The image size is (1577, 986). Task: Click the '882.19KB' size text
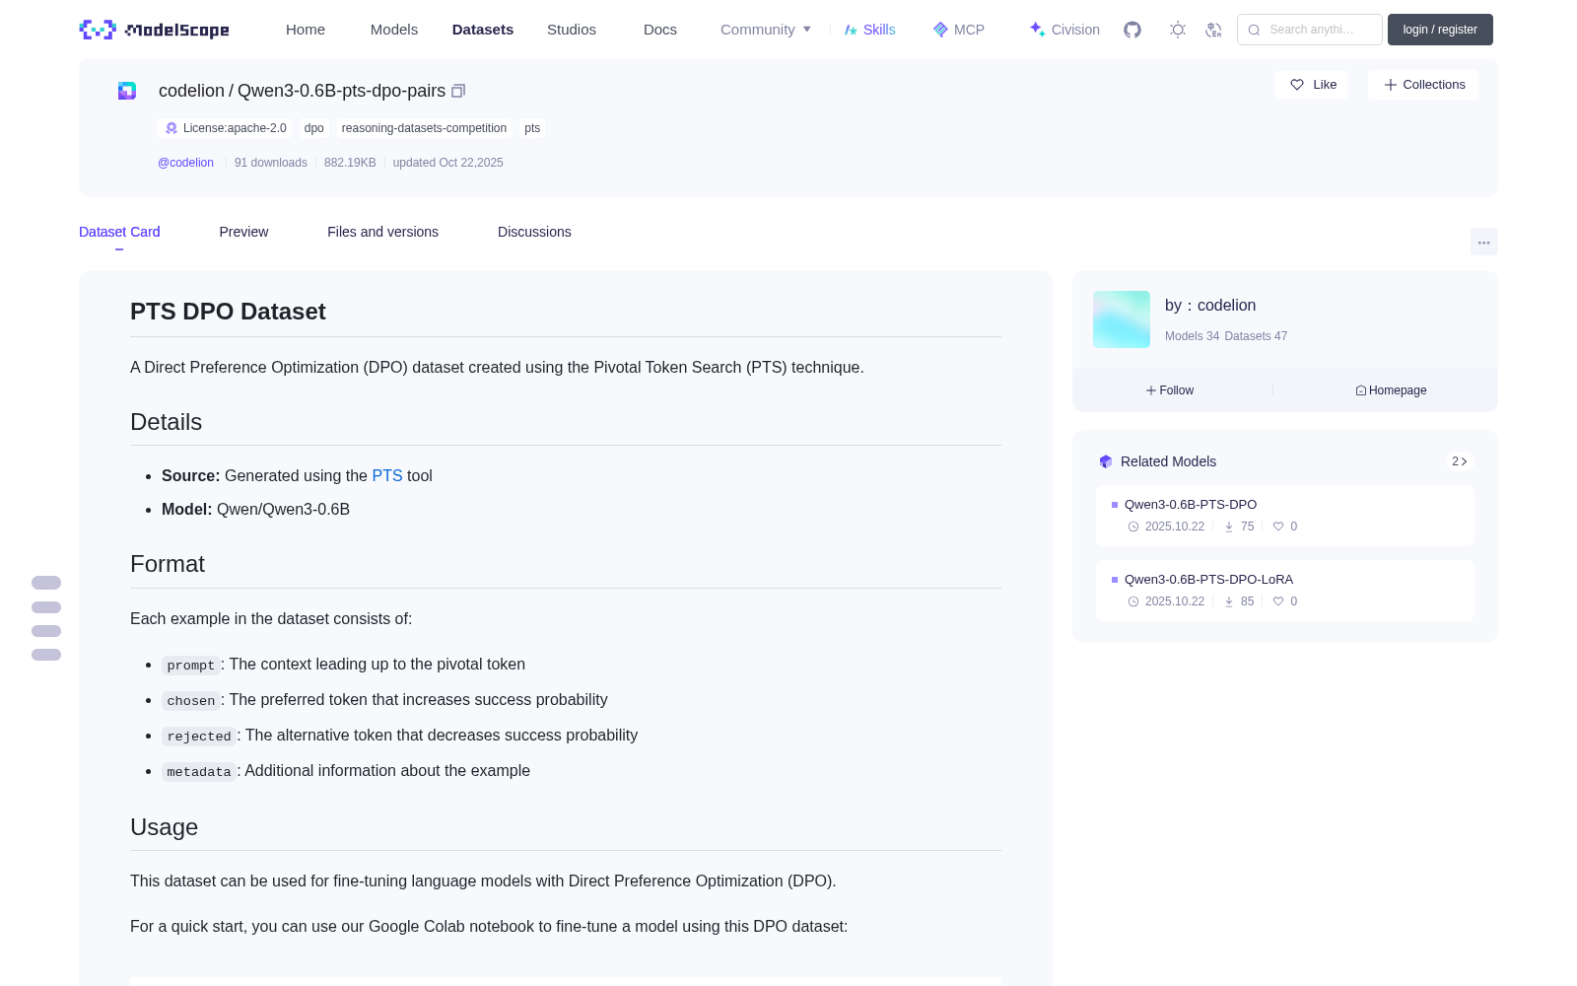[350, 163]
